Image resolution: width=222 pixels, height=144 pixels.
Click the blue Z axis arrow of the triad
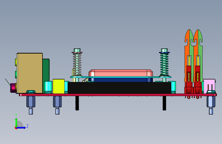(21, 128)
